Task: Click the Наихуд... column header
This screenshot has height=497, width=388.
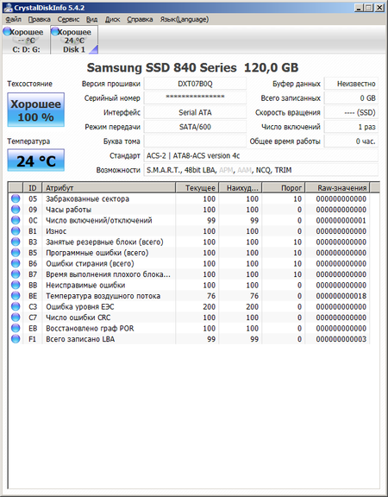Action: [x=241, y=187]
